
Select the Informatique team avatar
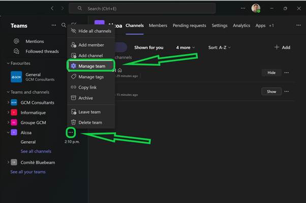(x=14, y=112)
